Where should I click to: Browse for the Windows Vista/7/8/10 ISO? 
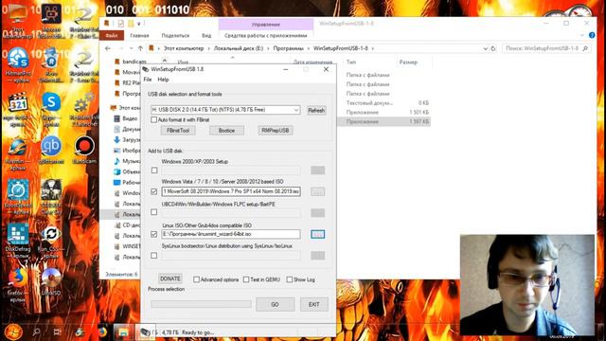[x=318, y=191]
